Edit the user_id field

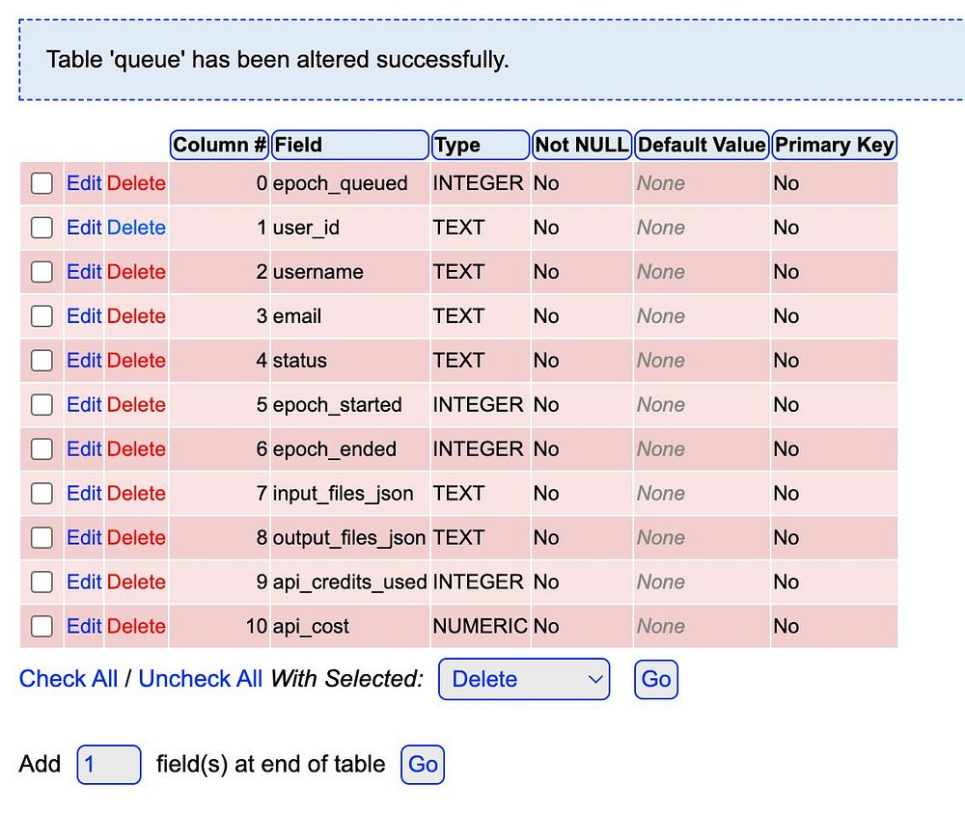click(84, 227)
